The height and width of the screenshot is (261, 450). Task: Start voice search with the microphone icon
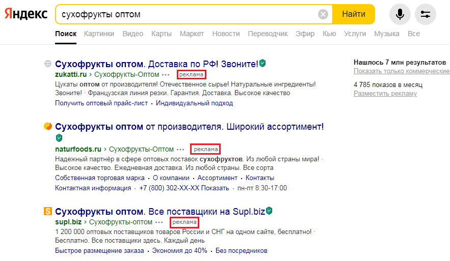pyautogui.click(x=400, y=14)
